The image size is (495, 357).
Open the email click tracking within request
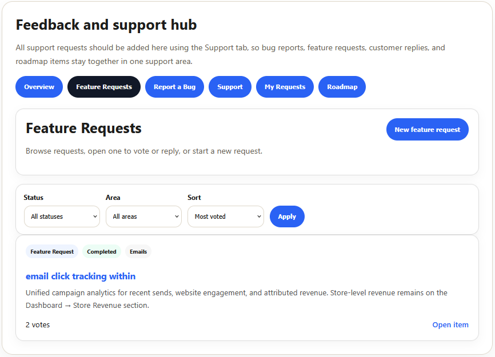[81, 276]
